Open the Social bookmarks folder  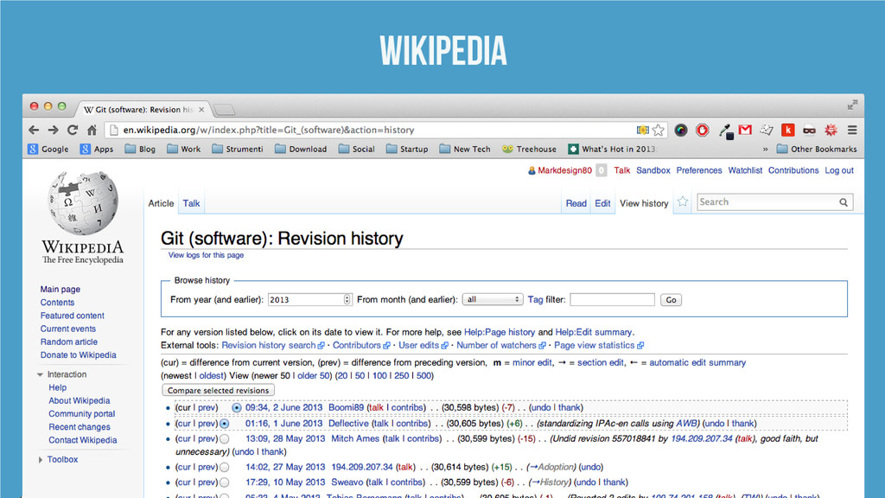click(356, 149)
